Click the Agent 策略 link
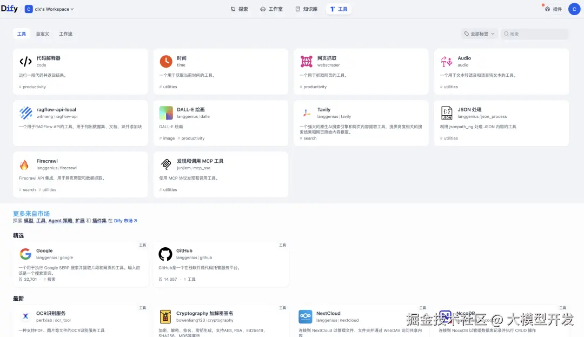 click(x=61, y=221)
